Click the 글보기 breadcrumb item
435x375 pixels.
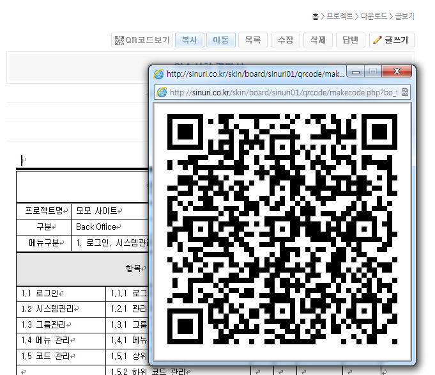click(x=404, y=16)
